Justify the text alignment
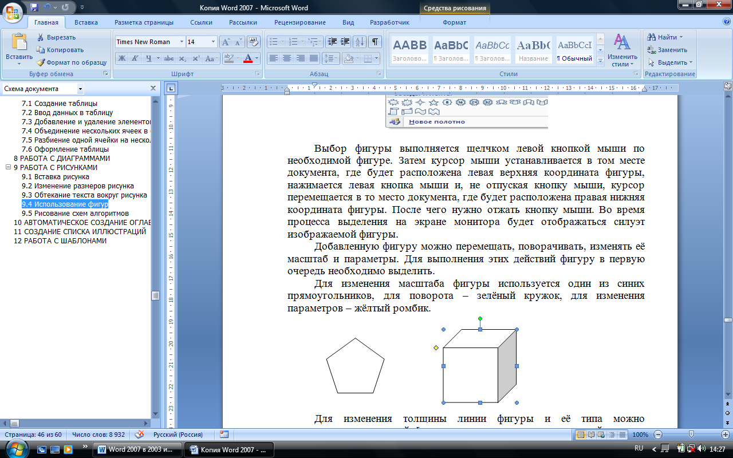Viewport: 733px width, 458px height. point(313,58)
